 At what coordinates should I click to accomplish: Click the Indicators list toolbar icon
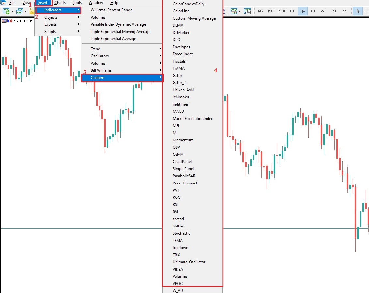coord(234,11)
